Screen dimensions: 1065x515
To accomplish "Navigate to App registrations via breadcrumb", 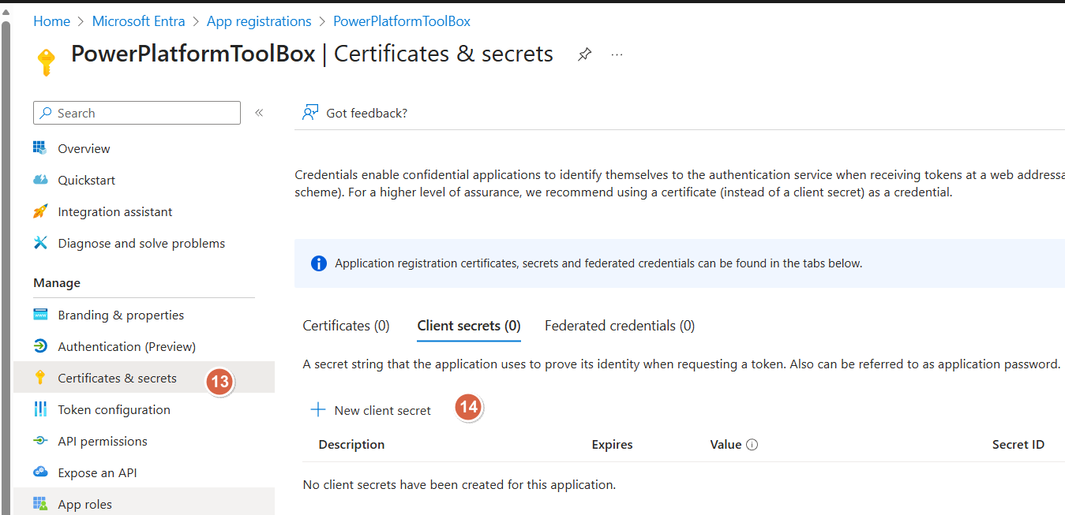I will pyautogui.click(x=258, y=21).
